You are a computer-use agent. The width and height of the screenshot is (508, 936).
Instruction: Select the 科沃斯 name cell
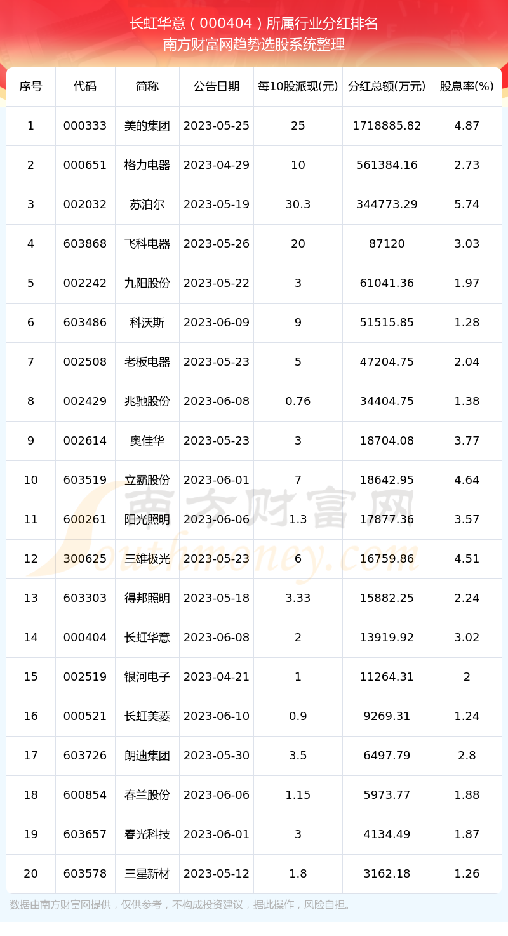[147, 323]
